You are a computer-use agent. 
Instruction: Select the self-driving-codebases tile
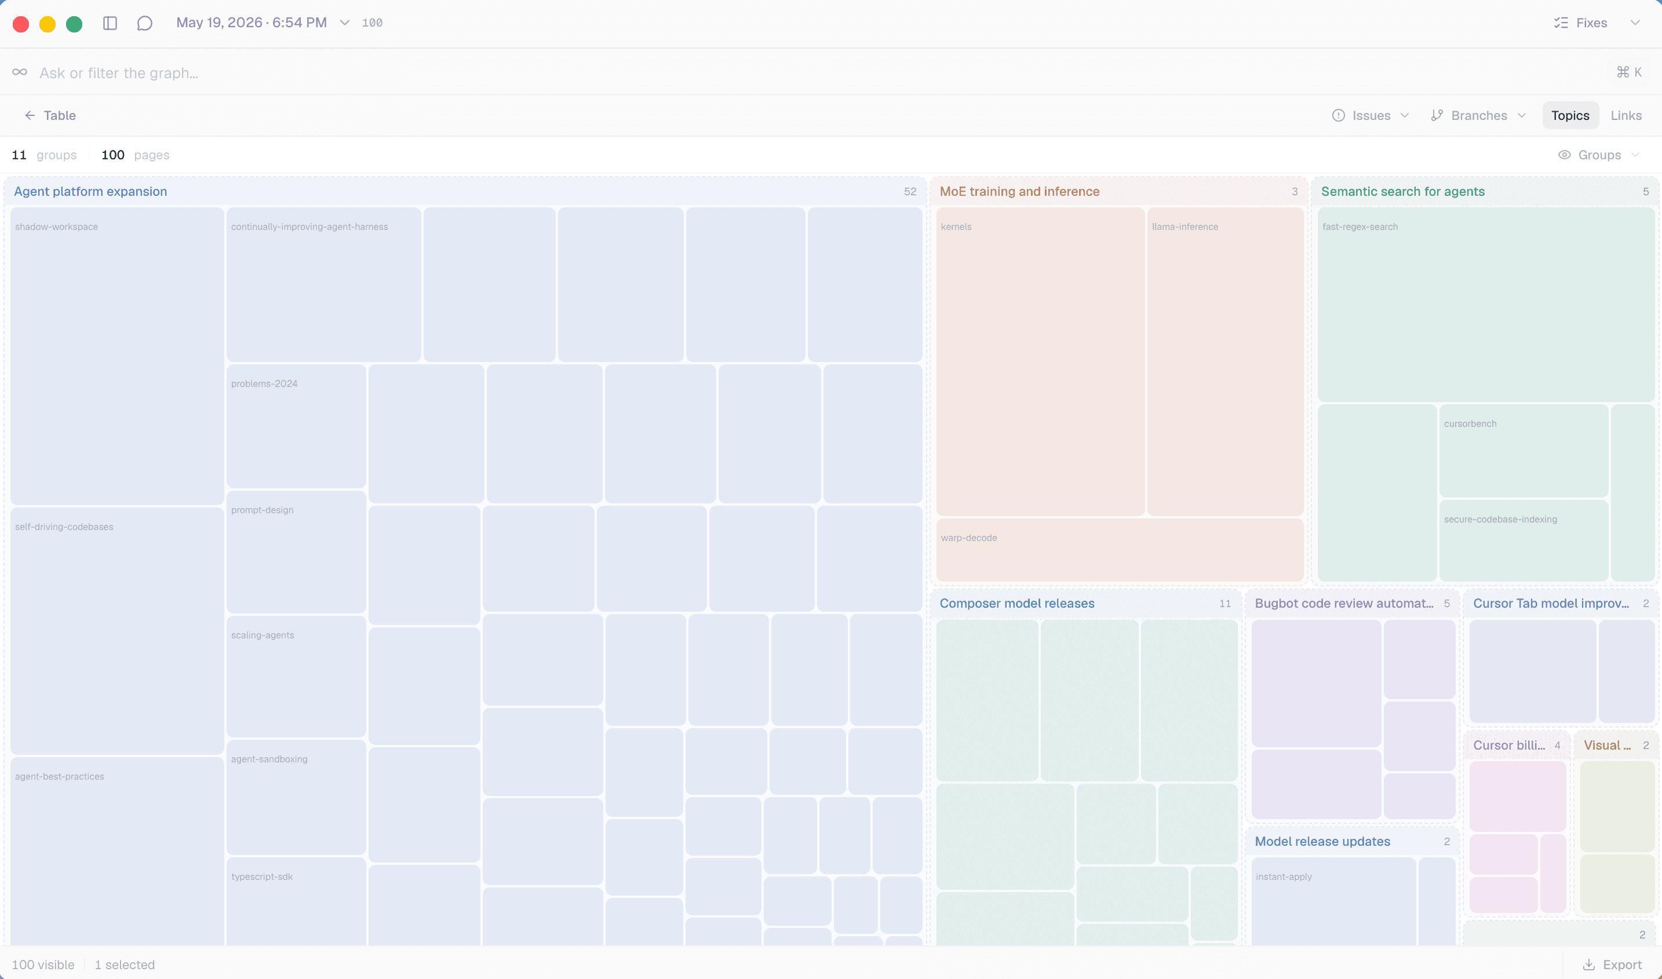[x=117, y=631]
